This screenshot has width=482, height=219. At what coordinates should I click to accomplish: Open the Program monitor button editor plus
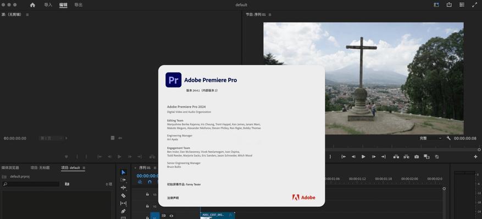click(x=475, y=157)
